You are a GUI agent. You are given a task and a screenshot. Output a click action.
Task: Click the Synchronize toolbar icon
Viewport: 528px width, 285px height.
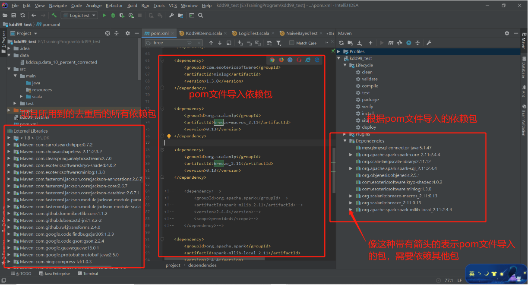point(22,15)
